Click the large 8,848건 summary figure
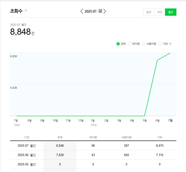186x172 pixels. [x=22, y=32]
